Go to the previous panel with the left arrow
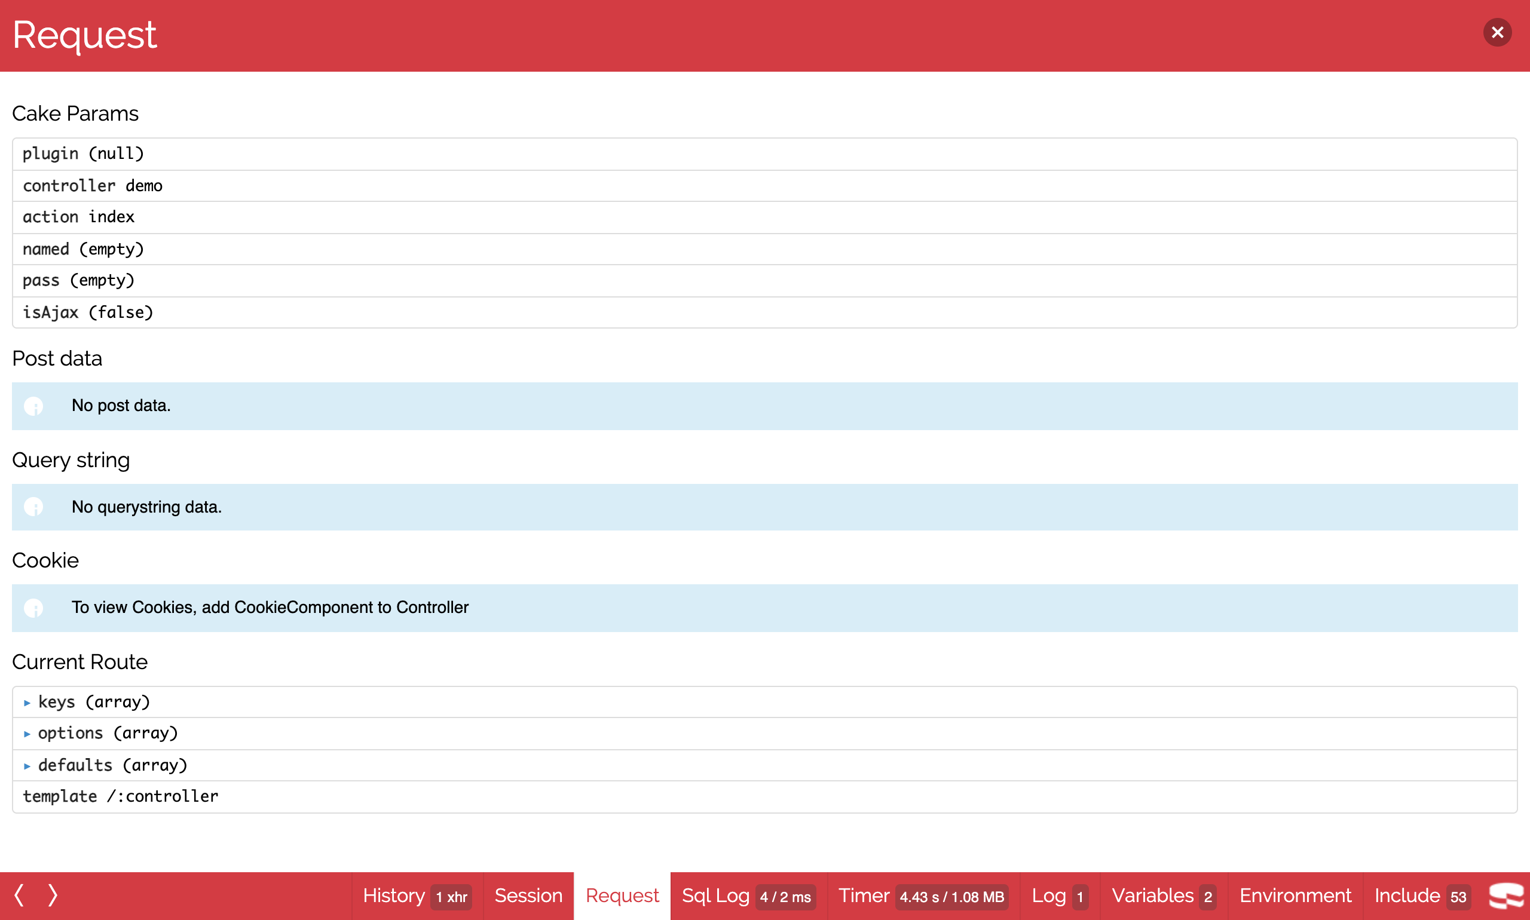 click(19, 895)
